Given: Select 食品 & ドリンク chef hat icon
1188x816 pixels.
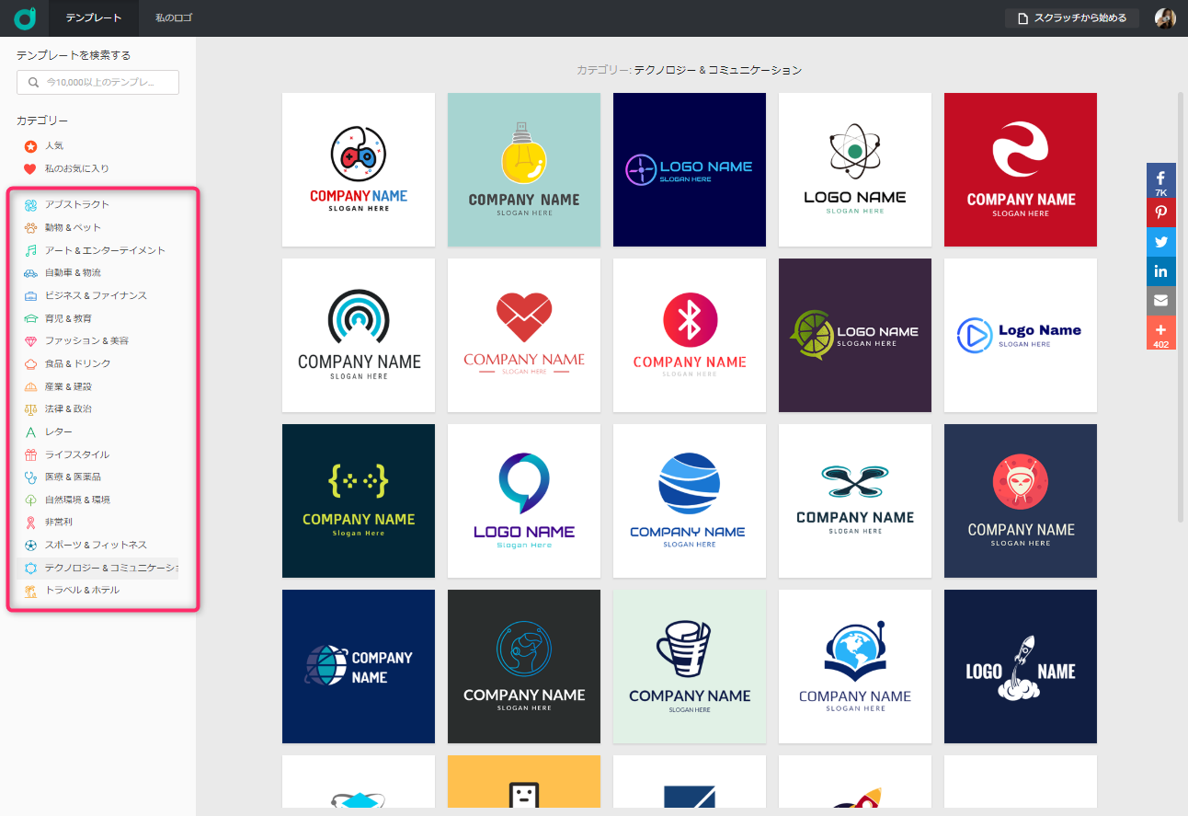Looking at the screenshot, I should (x=30, y=363).
